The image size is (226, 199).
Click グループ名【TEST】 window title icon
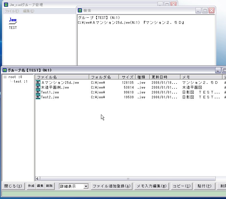(x=5, y=70)
